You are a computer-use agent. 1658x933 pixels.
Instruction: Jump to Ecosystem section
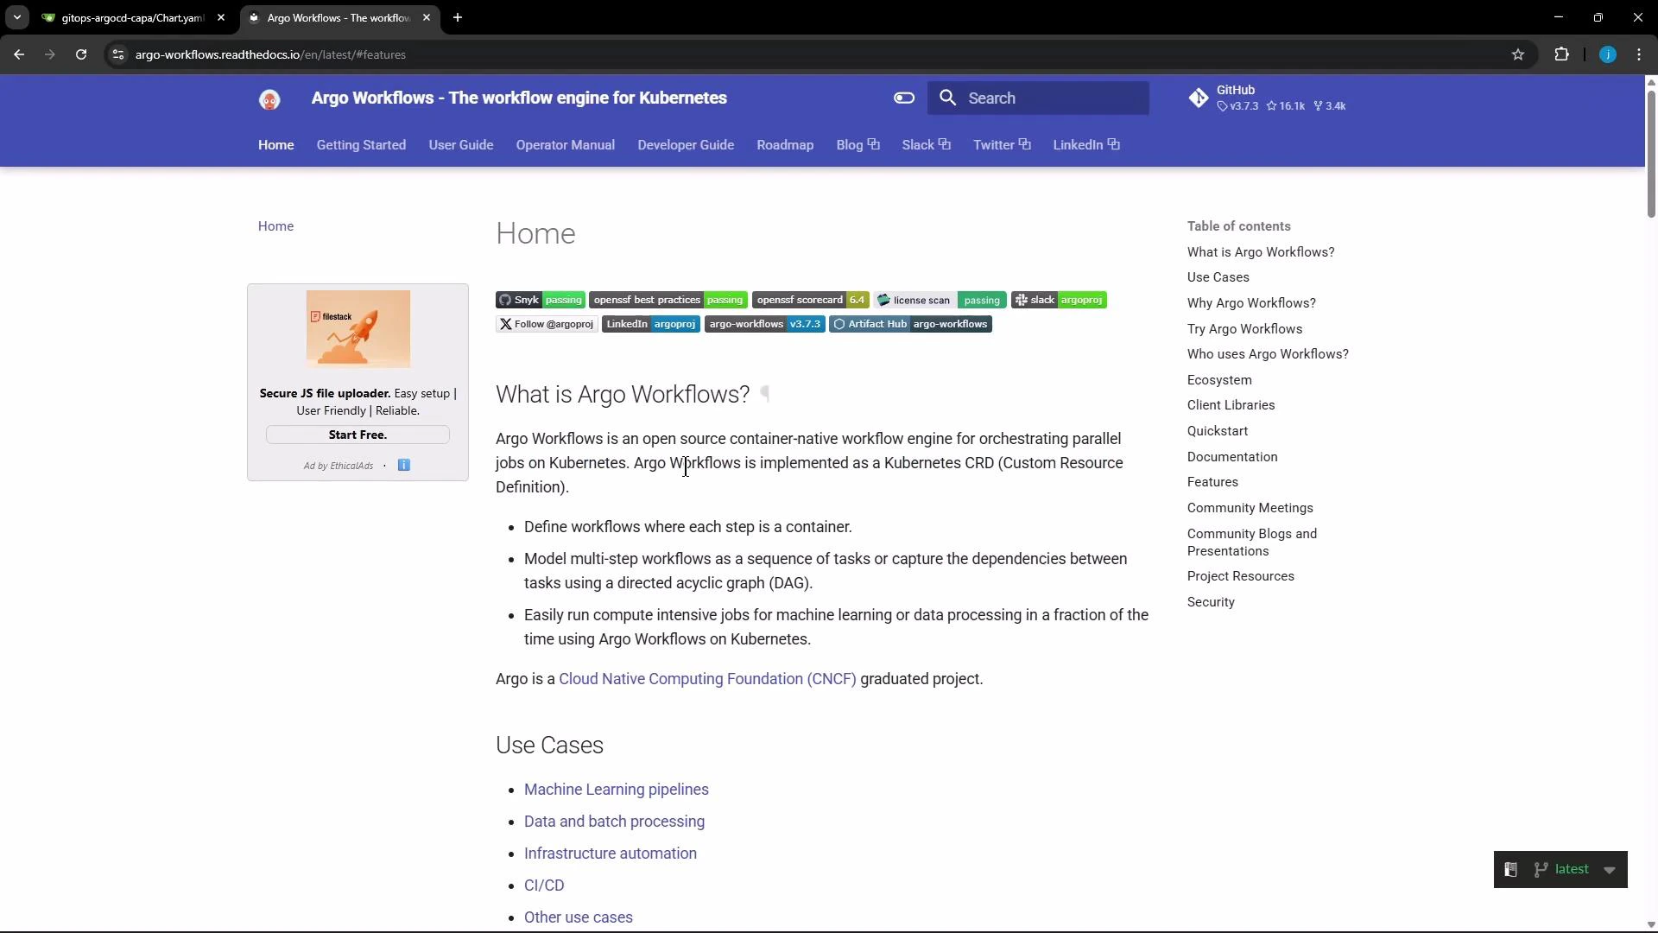click(x=1219, y=380)
